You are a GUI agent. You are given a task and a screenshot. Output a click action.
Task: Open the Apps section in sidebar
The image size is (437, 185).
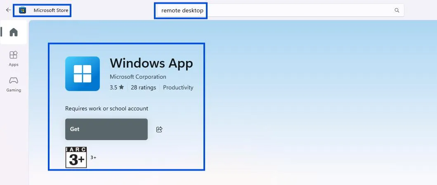13,59
